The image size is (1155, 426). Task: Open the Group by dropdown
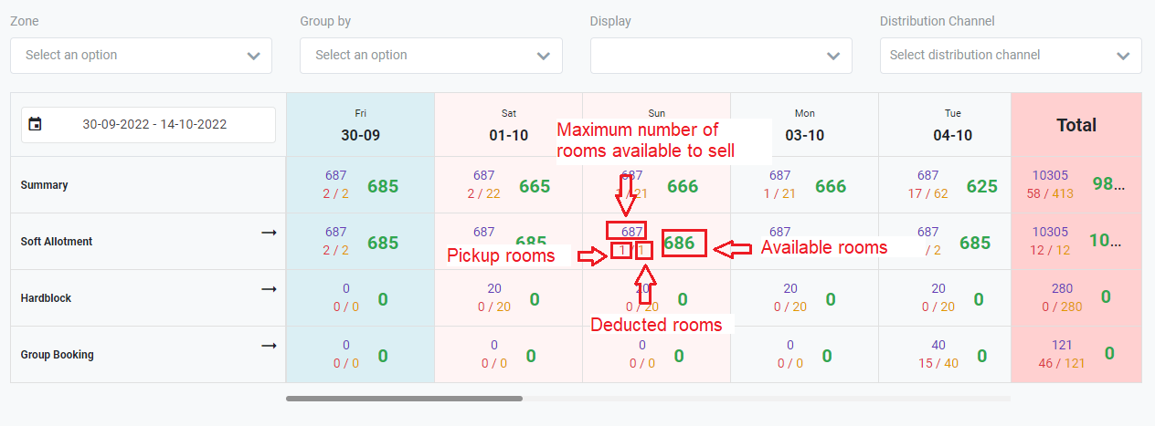click(x=430, y=55)
